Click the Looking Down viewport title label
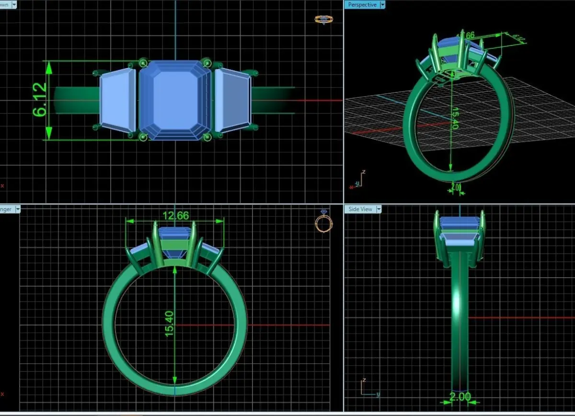575x416 pixels. (5, 4)
